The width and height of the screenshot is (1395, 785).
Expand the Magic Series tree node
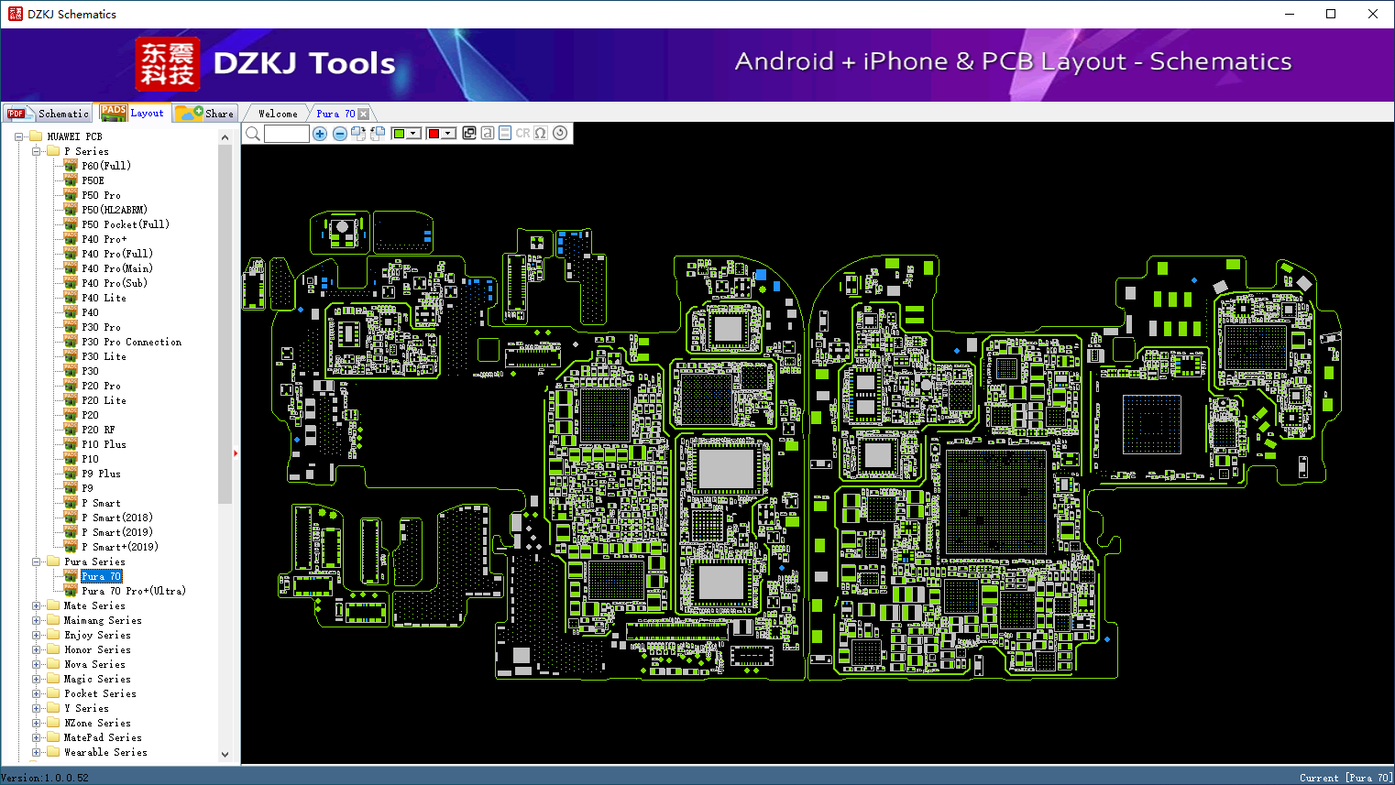[36, 679]
